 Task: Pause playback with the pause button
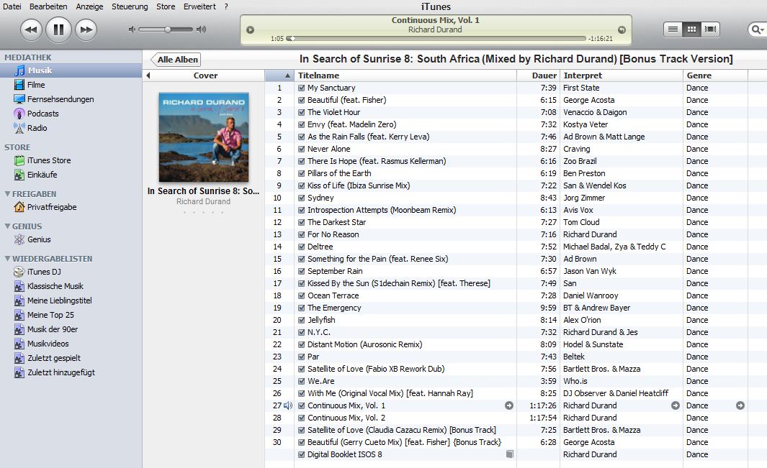pyautogui.click(x=58, y=29)
